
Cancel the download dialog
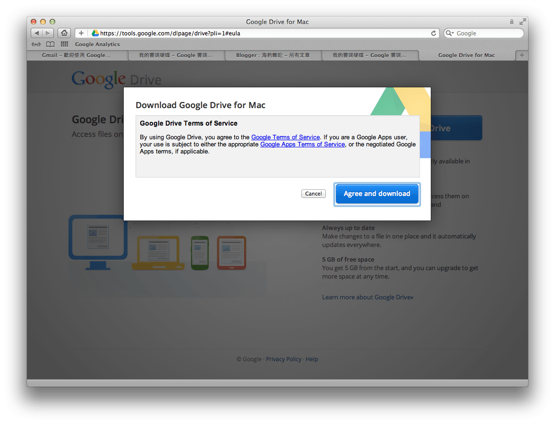pos(314,194)
